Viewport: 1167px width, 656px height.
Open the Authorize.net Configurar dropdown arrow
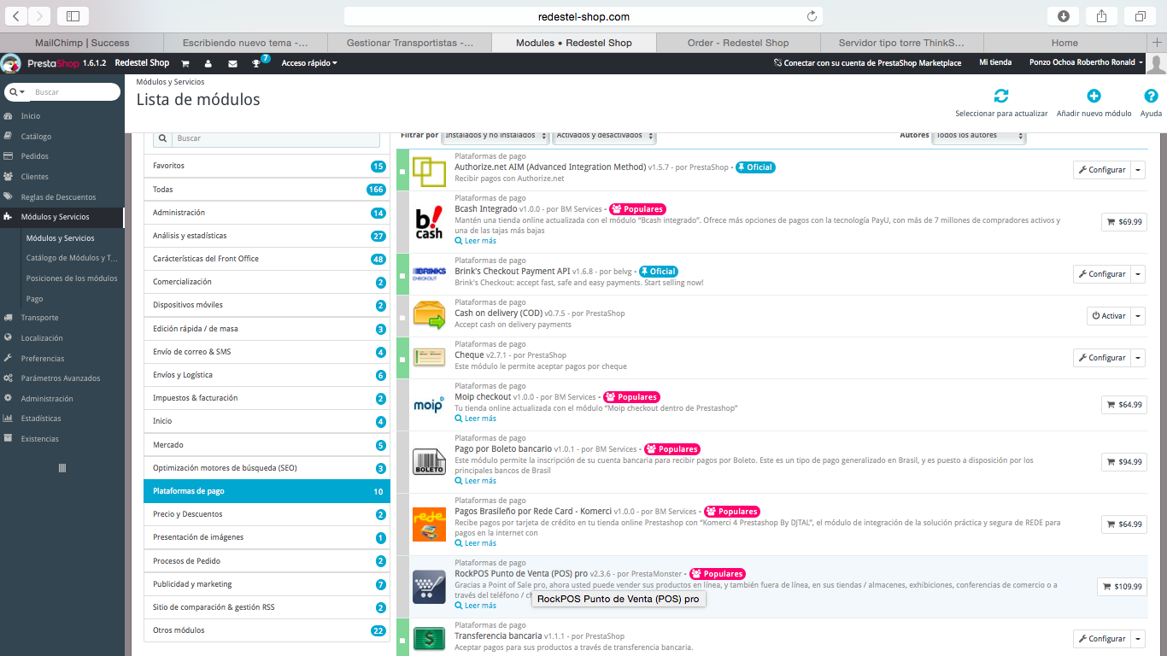point(1138,170)
